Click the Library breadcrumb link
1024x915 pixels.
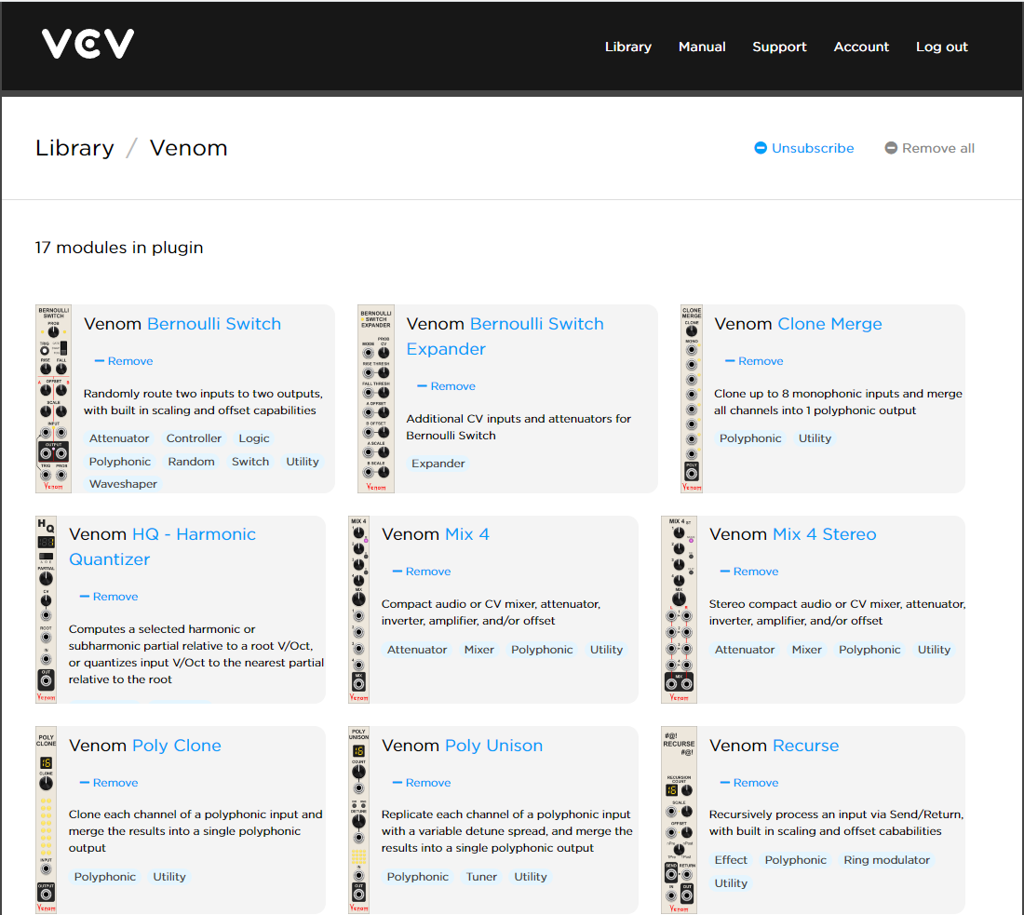(74, 148)
